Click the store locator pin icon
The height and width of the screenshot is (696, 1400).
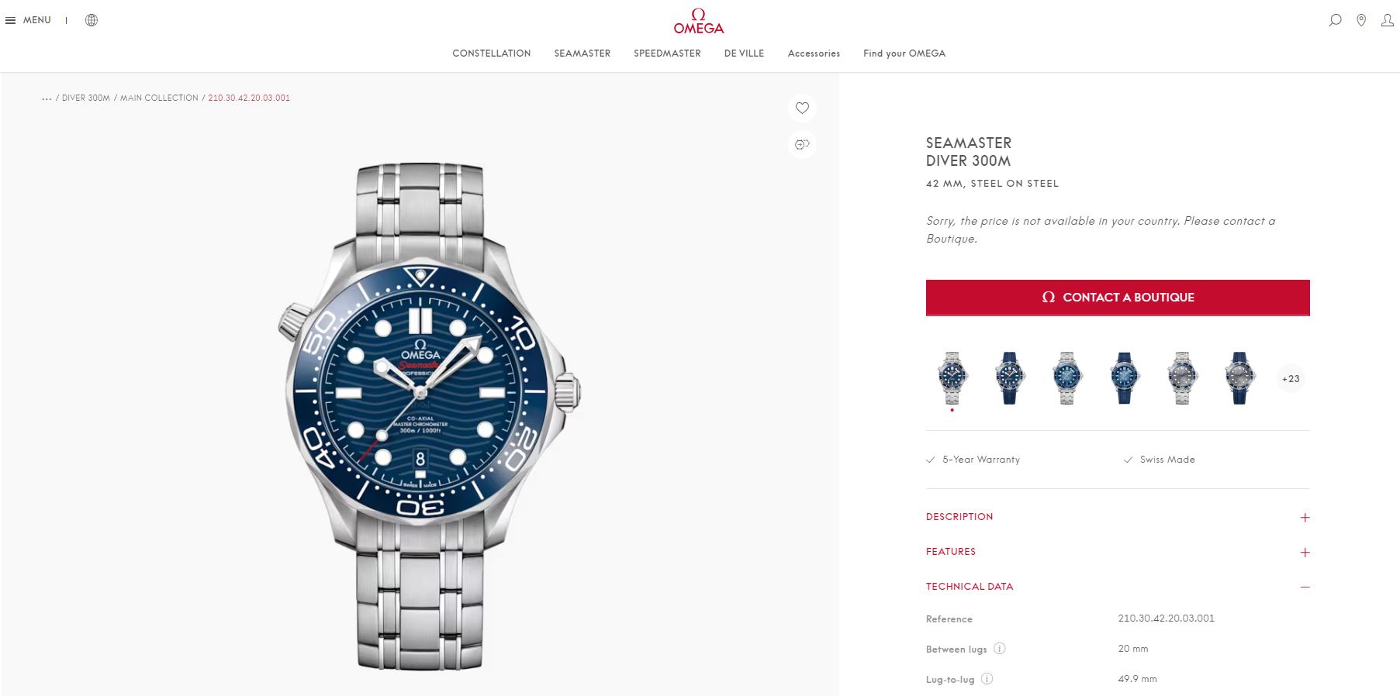tap(1361, 20)
